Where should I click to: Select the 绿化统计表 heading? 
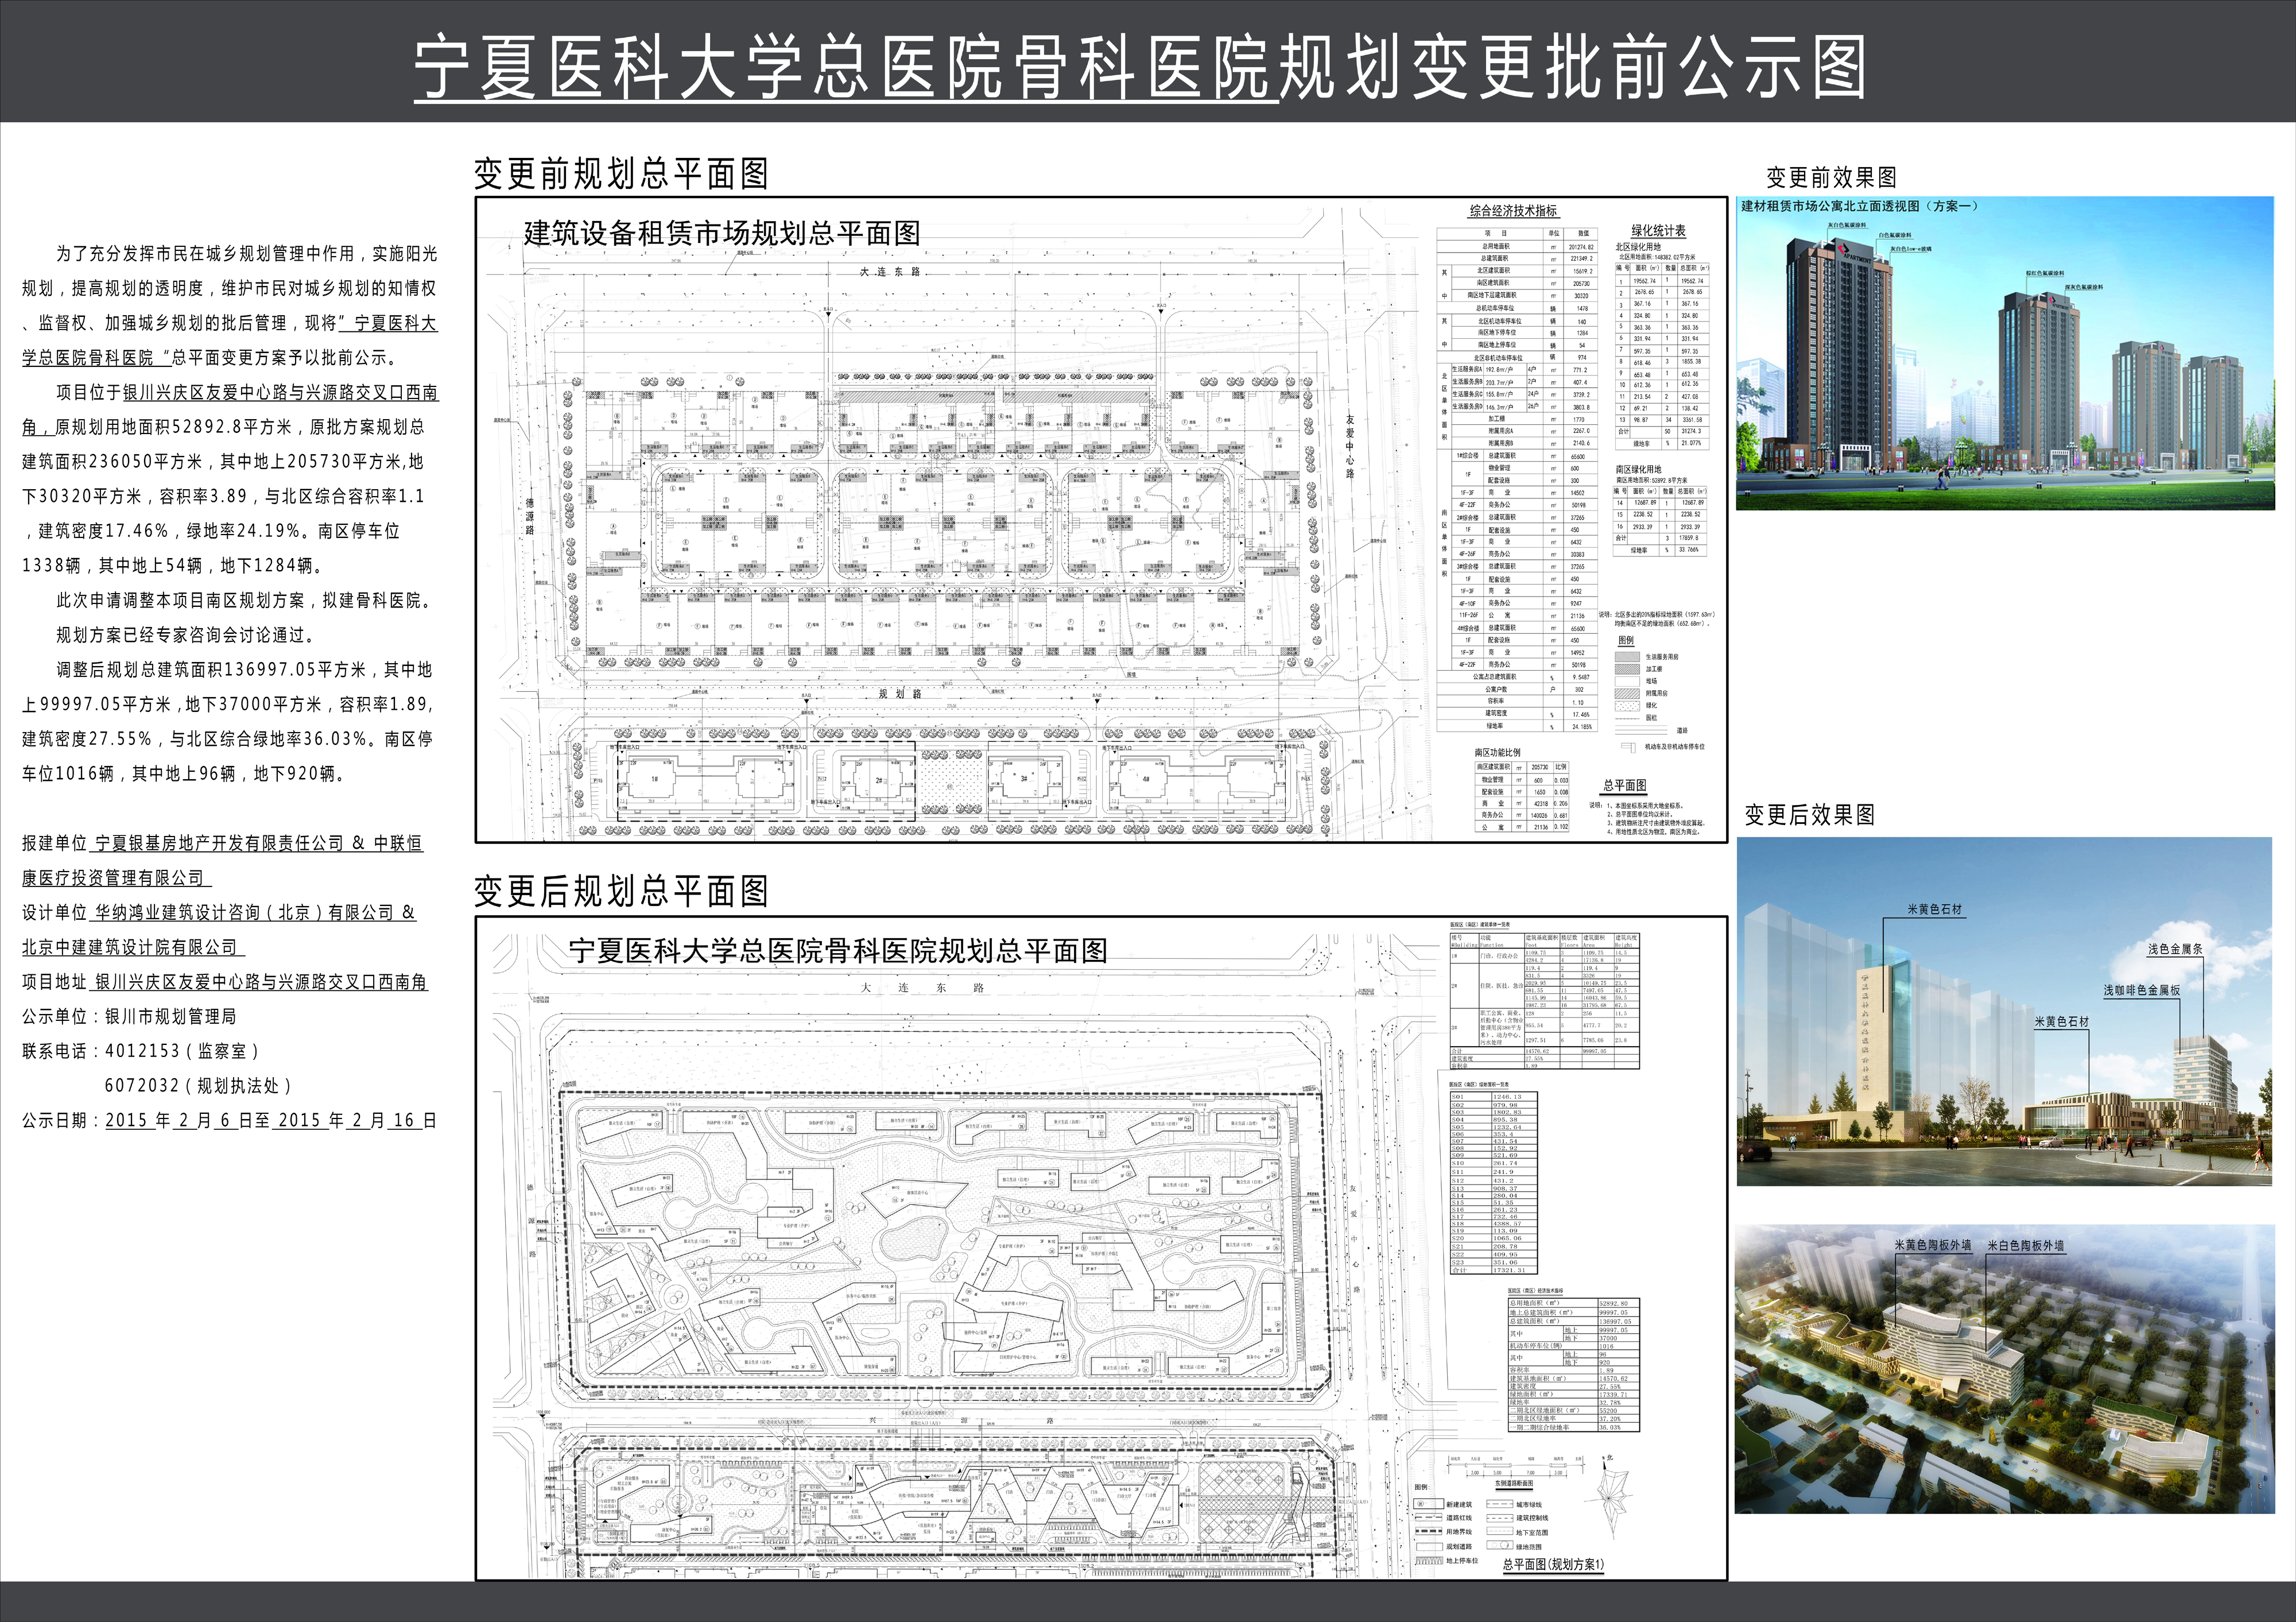pos(1658,231)
